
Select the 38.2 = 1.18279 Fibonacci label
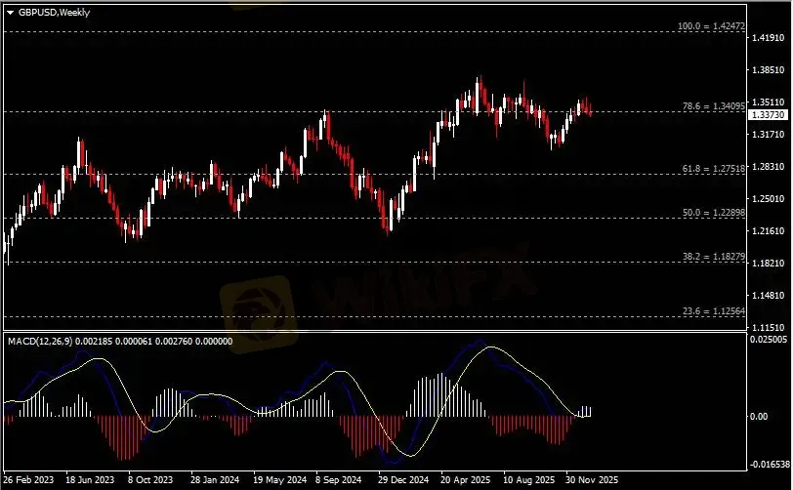[x=715, y=256]
